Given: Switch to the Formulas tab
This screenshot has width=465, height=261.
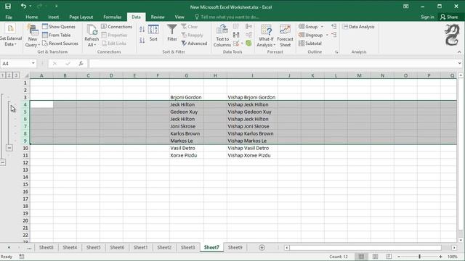Looking at the screenshot, I should click(113, 17).
